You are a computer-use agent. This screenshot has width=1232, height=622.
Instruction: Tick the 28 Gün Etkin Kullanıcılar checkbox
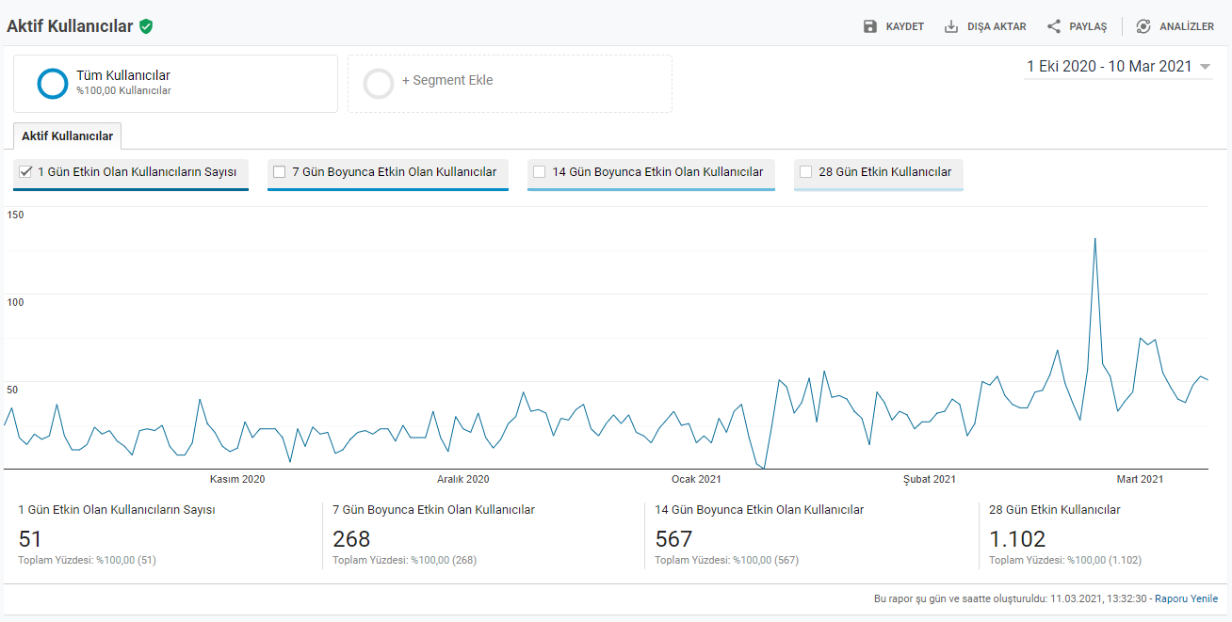pos(805,172)
